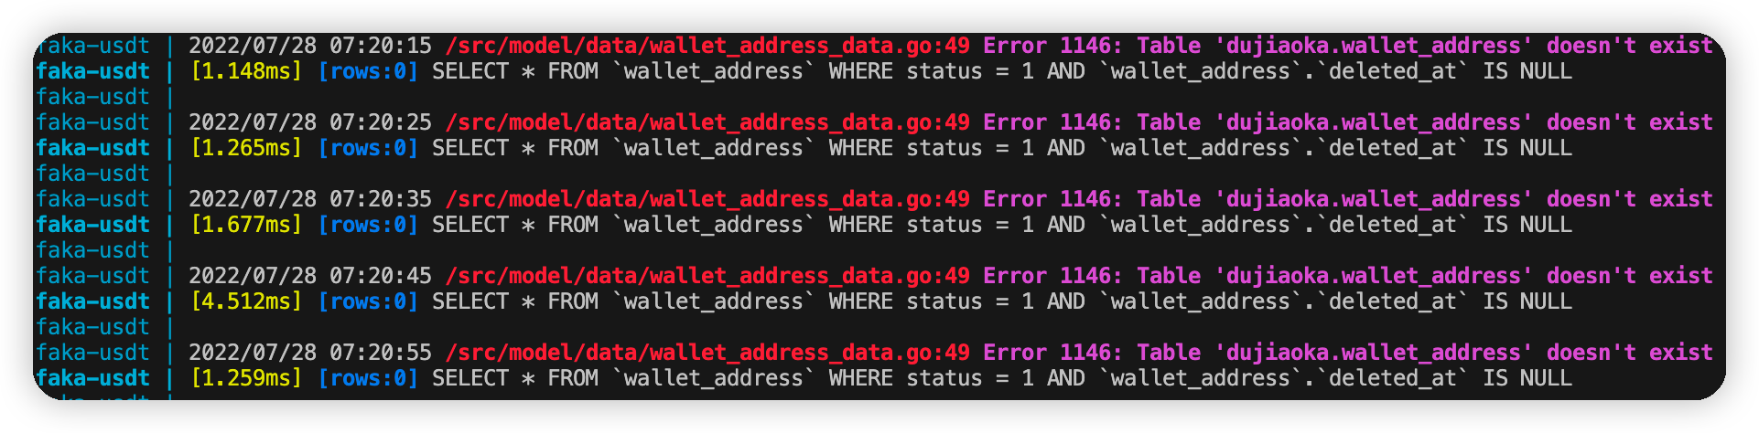Click the [1.259ms] query duration
This screenshot has height=433, width=1759.
pos(246,378)
